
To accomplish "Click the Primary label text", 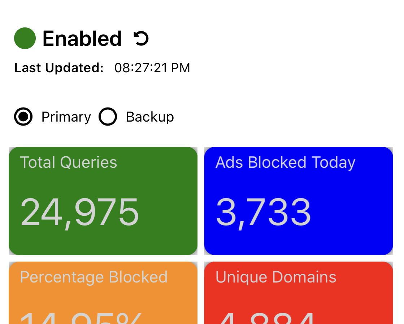I will click(66, 117).
